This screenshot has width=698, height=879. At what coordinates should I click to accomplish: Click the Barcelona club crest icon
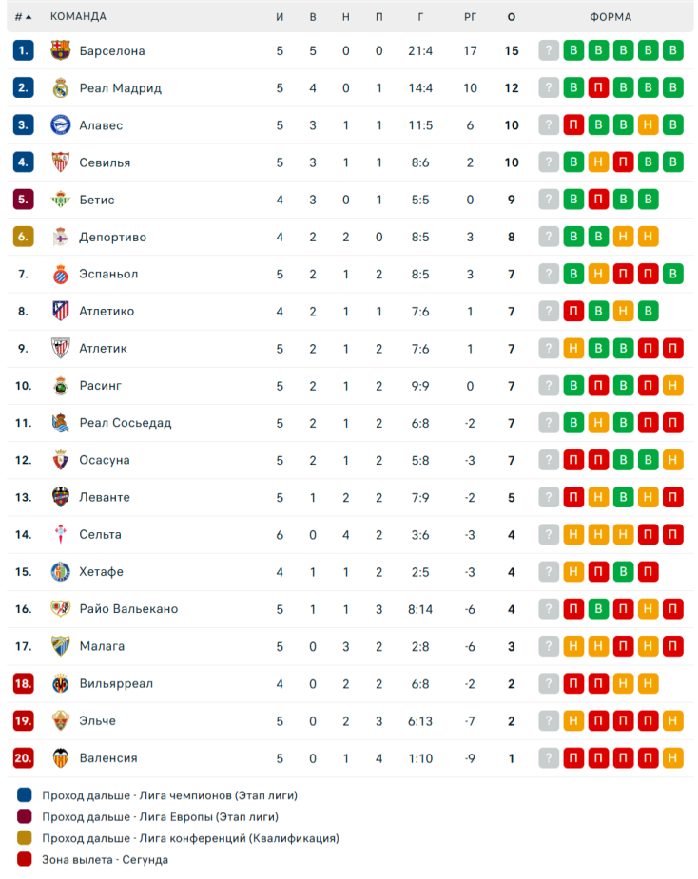61,50
